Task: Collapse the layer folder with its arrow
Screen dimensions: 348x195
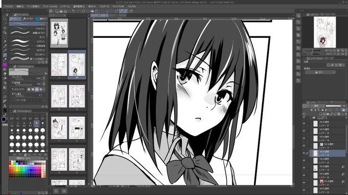Action: coord(311,118)
